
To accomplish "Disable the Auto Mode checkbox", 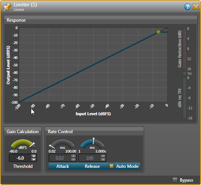I will pos(111,166).
